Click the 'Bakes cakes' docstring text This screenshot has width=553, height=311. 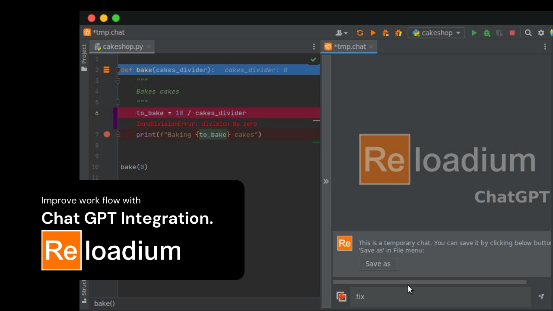click(158, 92)
